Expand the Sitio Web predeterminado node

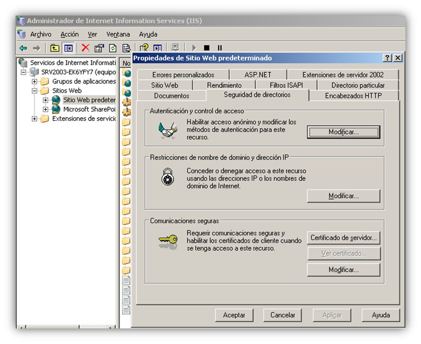pos(46,100)
